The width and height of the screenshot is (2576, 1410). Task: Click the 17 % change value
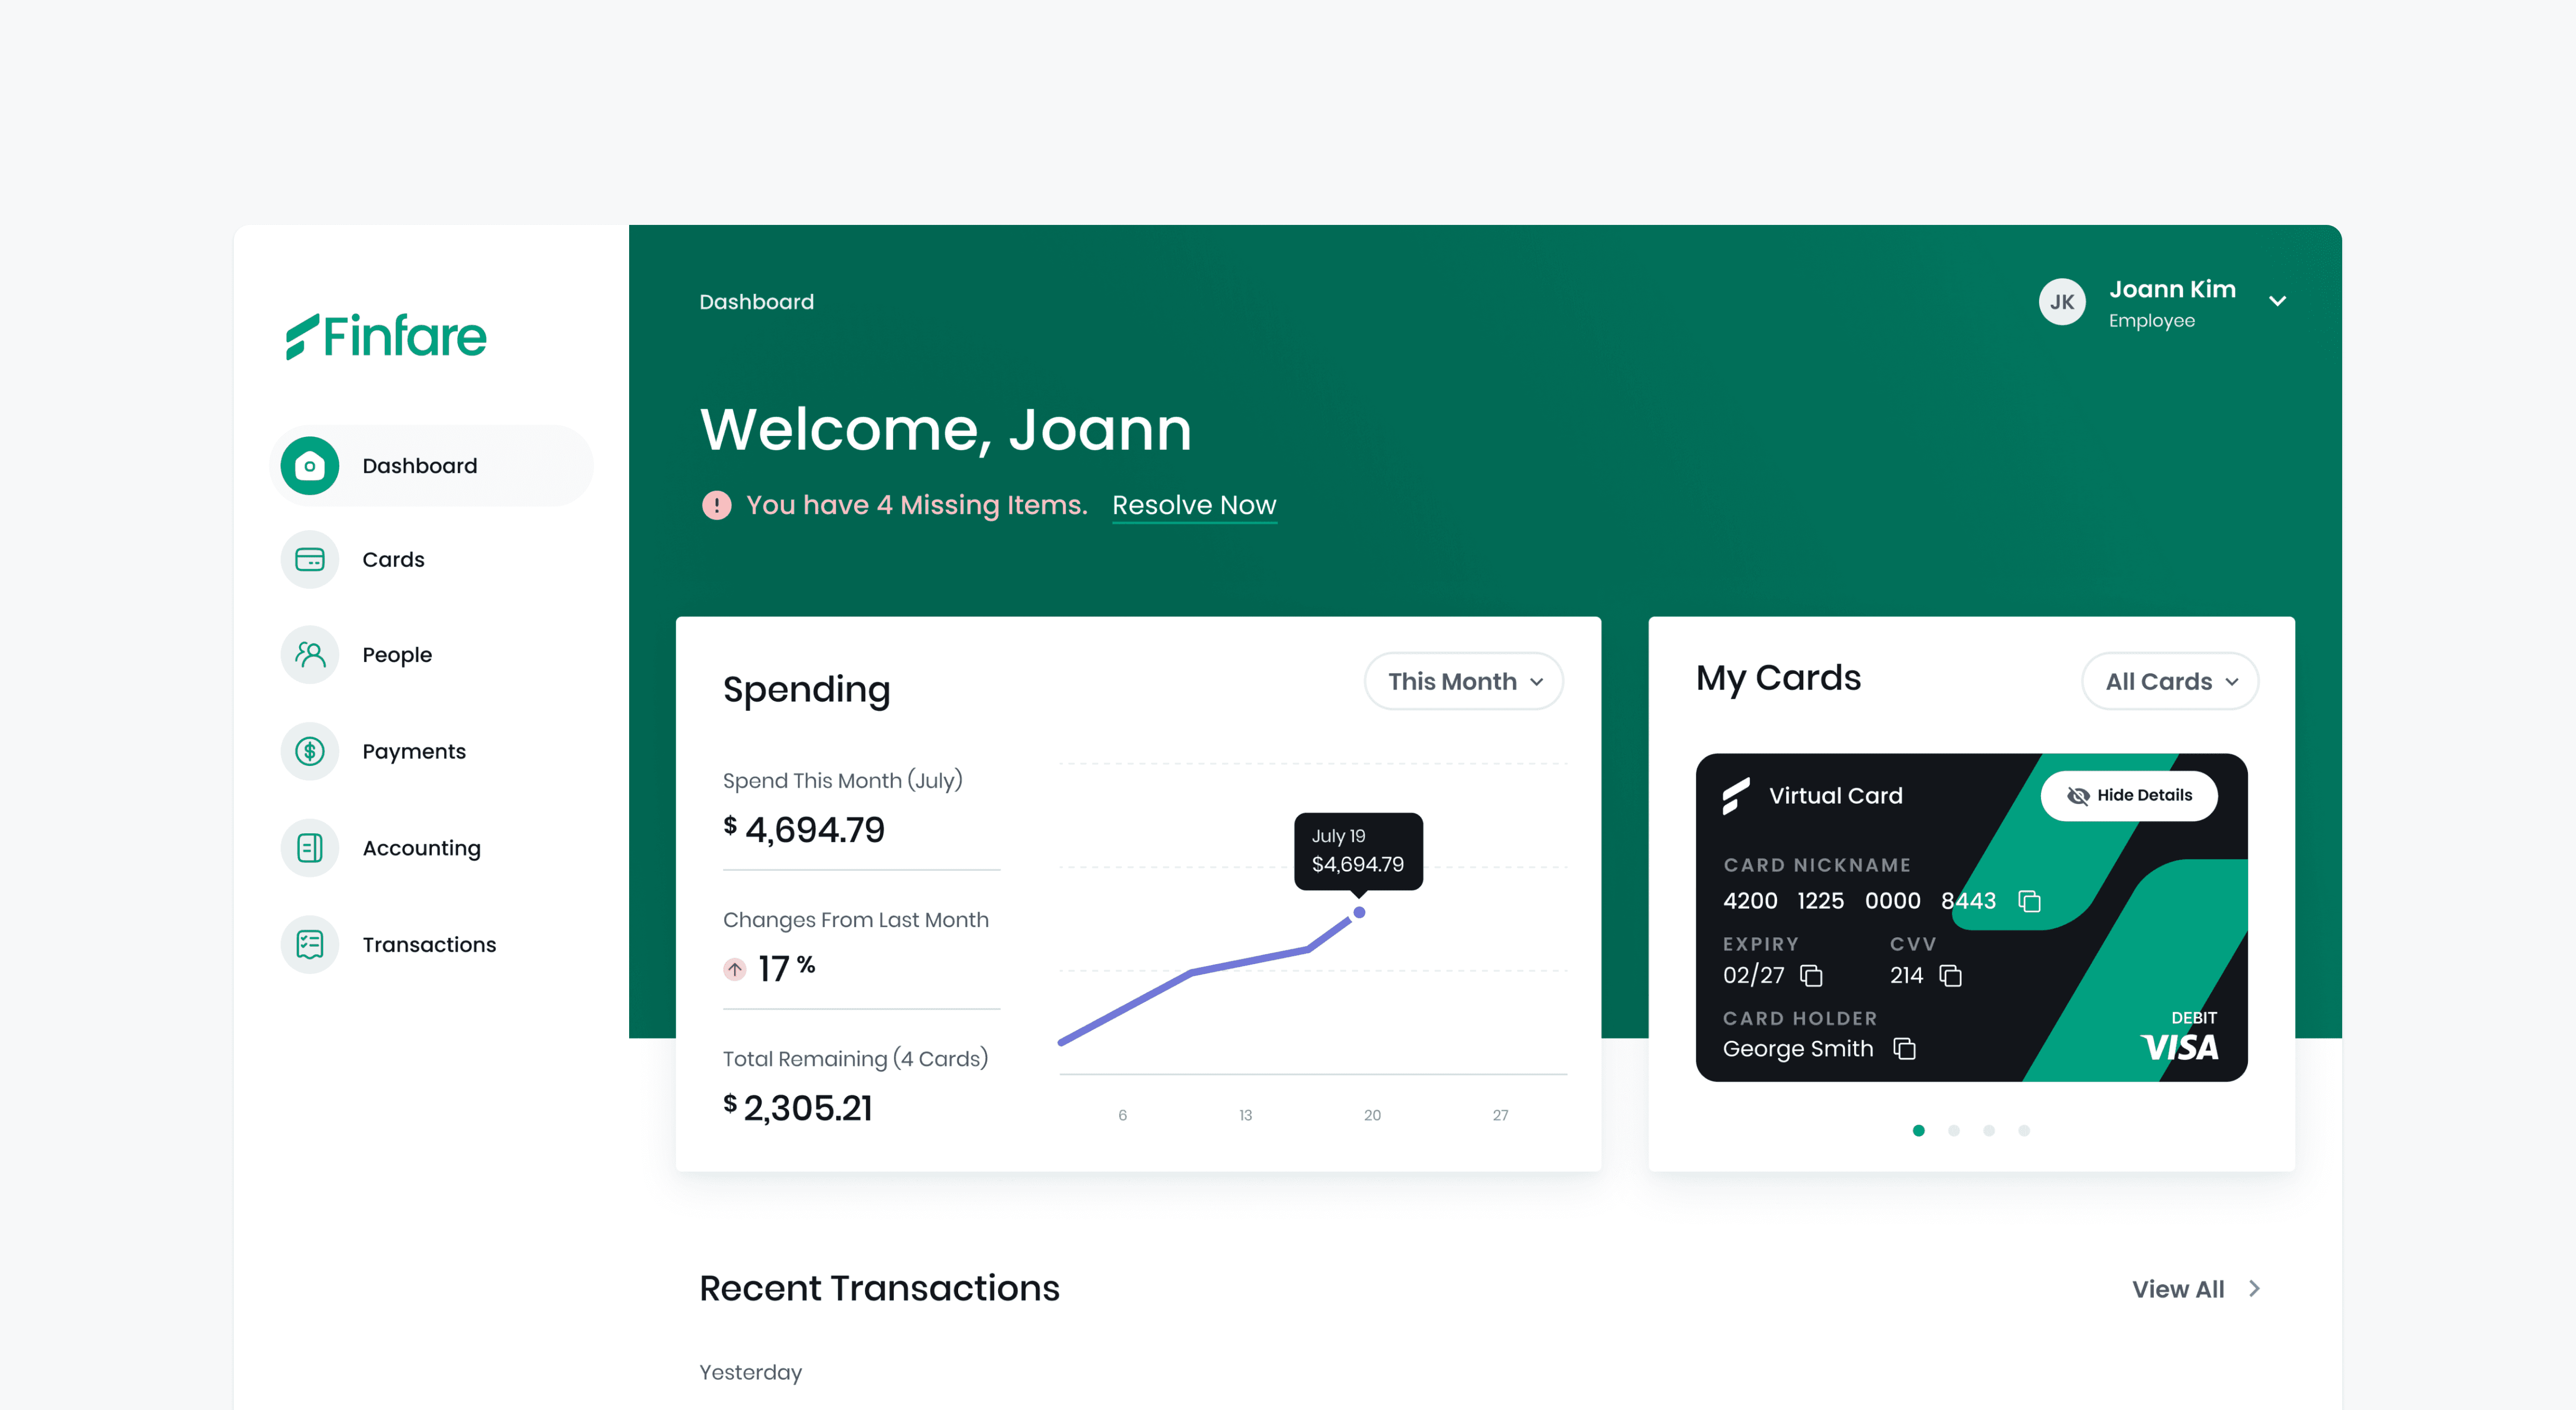(x=786, y=968)
